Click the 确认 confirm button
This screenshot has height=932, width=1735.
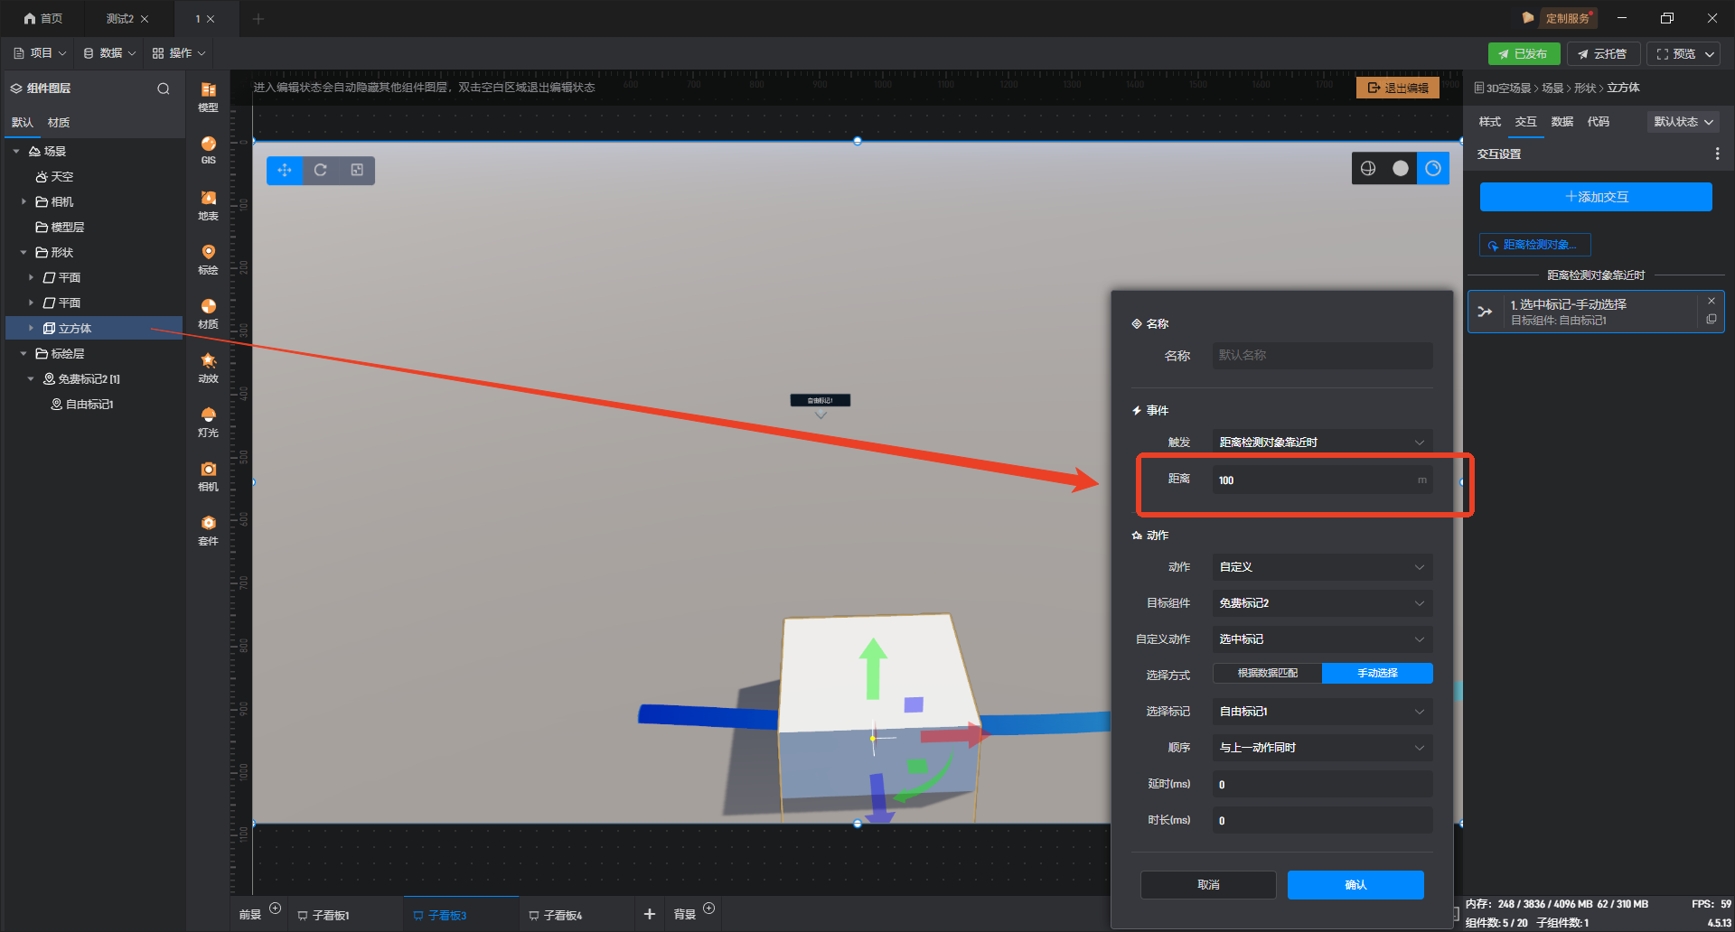tap(1355, 885)
